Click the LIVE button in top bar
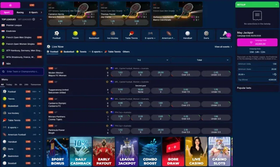 32,5
